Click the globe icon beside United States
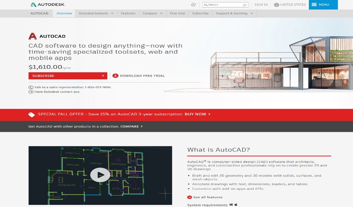This screenshot has width=353, height=207. pos(276,5)
